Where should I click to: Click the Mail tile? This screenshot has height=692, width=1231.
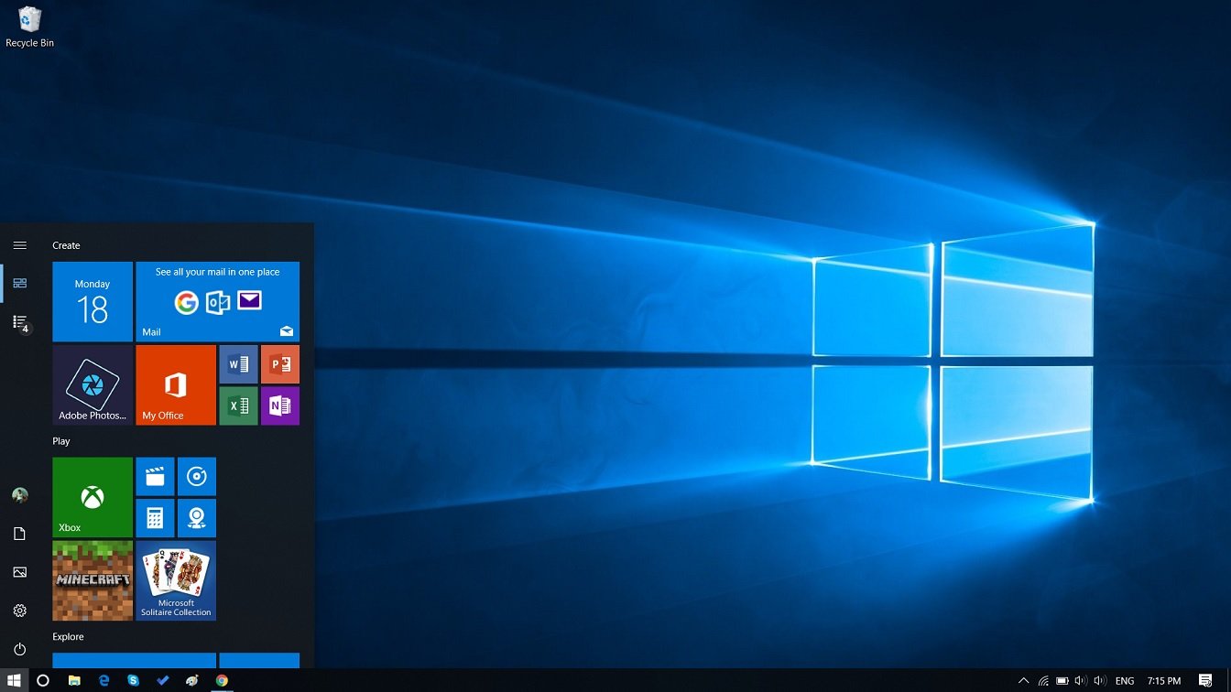218,302
